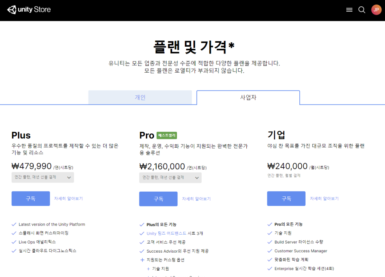Open the Pro plan billing dropdown
The height and width of the screenshot is (277, 385).
(171, 178)
